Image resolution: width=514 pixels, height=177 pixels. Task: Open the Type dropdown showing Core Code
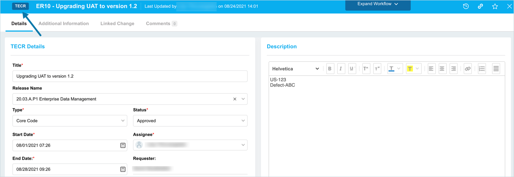[x=70, y=121]
